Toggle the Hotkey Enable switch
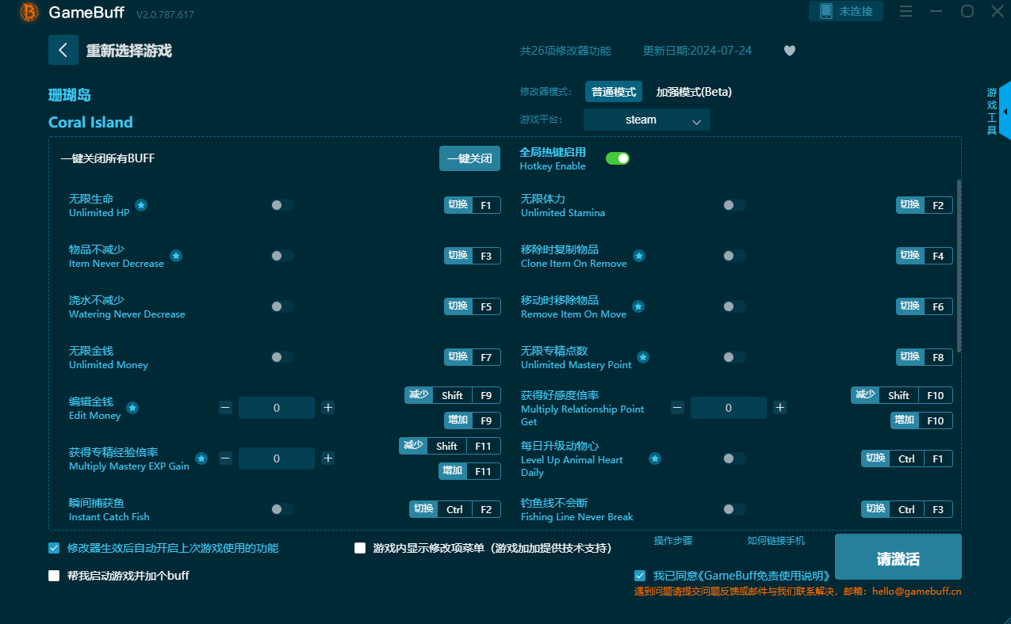Viewport: 1011px width, 624px height. point(618,158)
